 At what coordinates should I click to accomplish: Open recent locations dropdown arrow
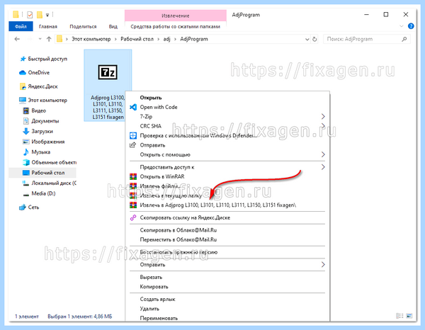tap(40, 39)
